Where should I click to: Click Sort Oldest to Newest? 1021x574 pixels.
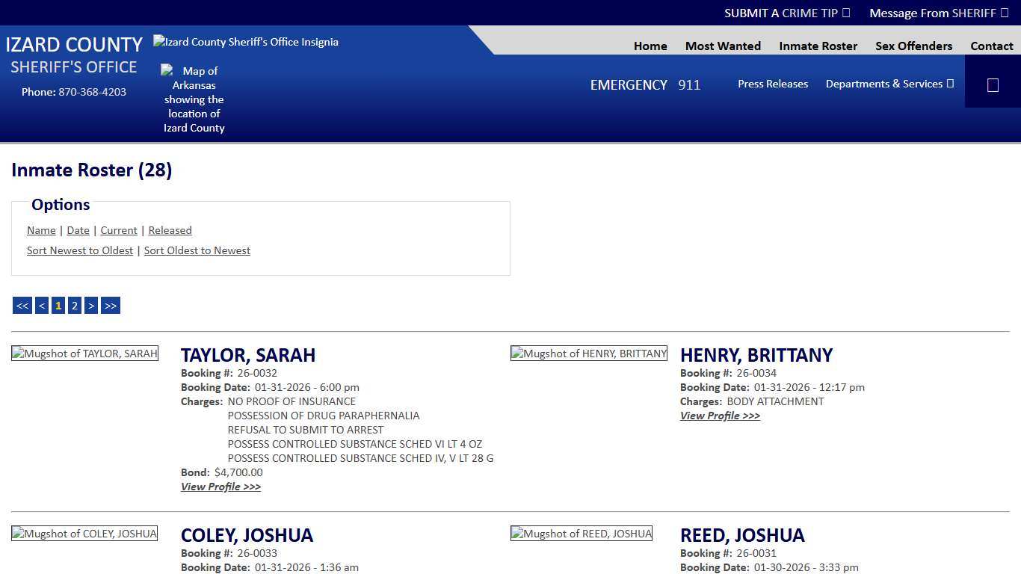[x=197, y=250]
